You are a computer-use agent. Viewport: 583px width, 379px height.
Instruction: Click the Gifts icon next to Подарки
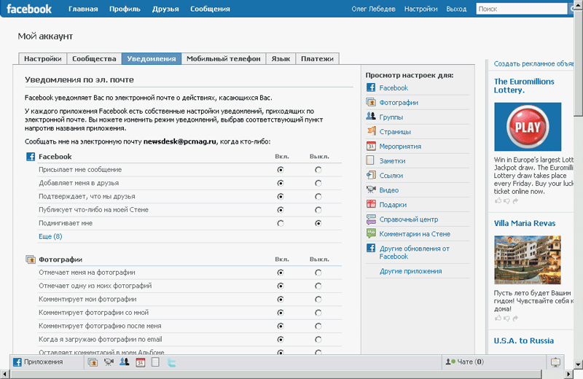click(x=371, y=205)
